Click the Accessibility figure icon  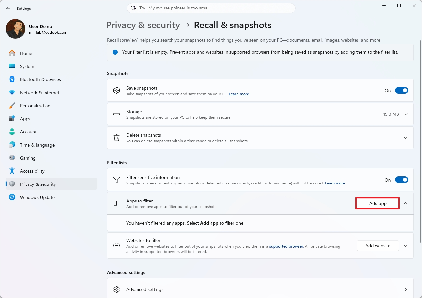tap(12, 171)
